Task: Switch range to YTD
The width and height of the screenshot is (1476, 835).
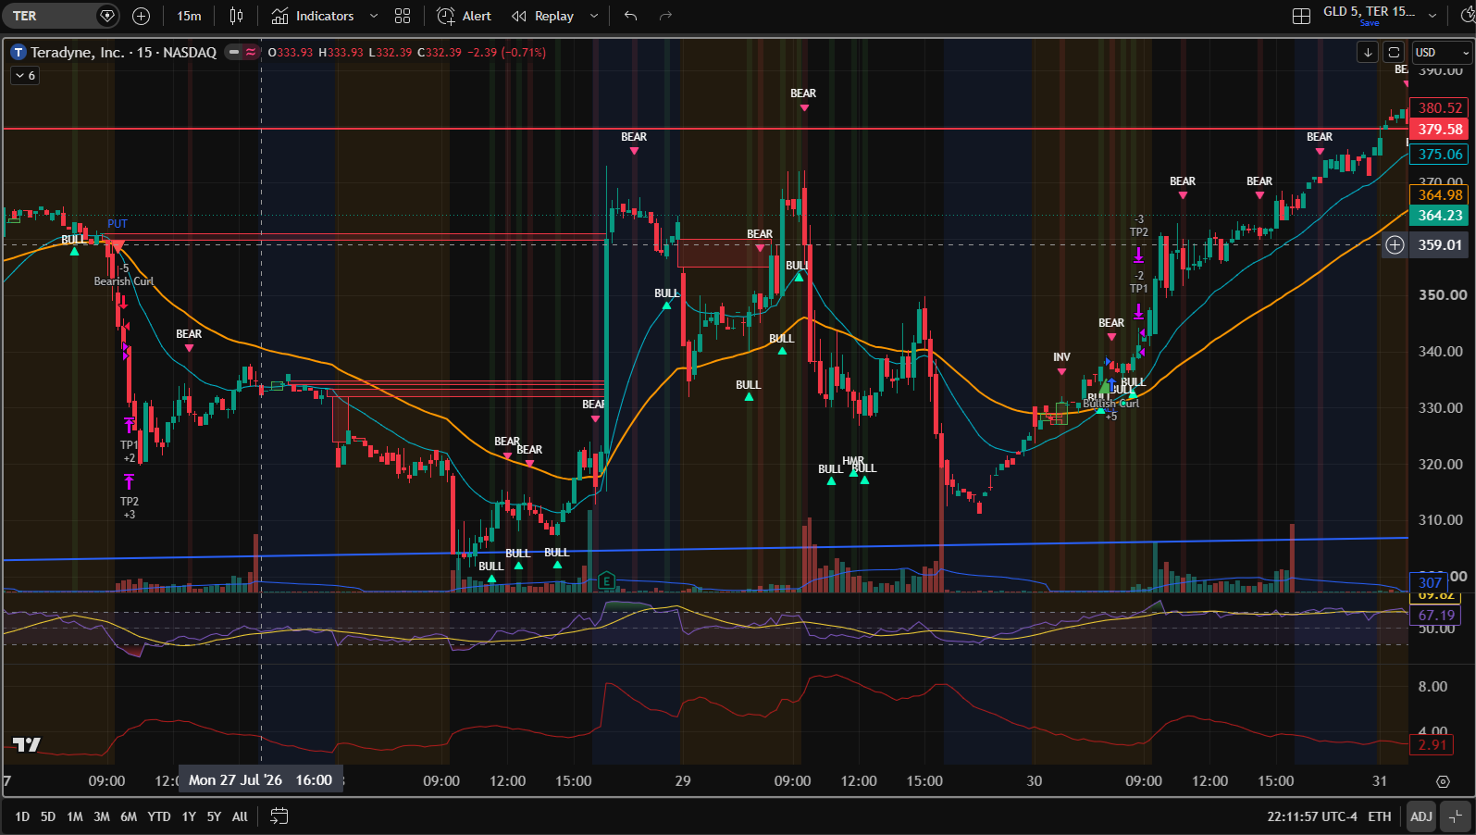Action: click(159, 816)
